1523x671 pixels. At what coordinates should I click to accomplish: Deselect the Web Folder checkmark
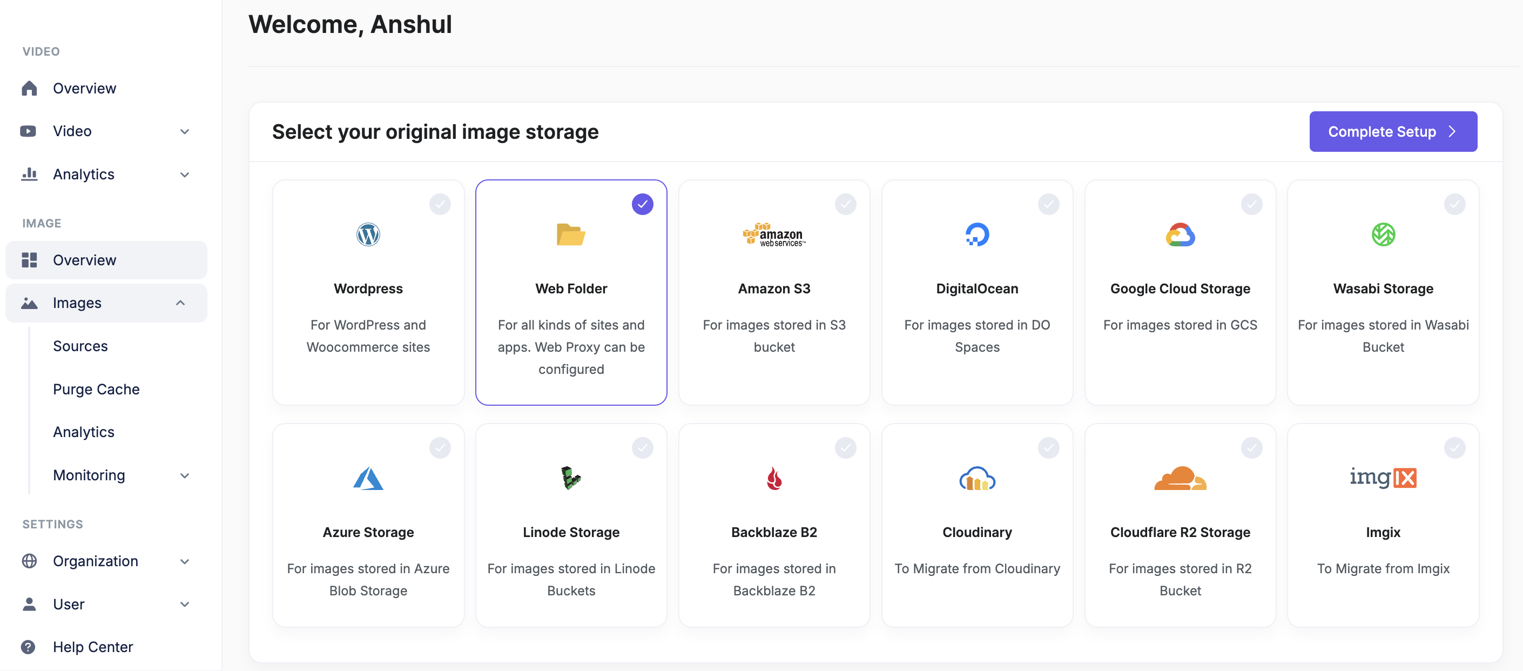(643, 205)
